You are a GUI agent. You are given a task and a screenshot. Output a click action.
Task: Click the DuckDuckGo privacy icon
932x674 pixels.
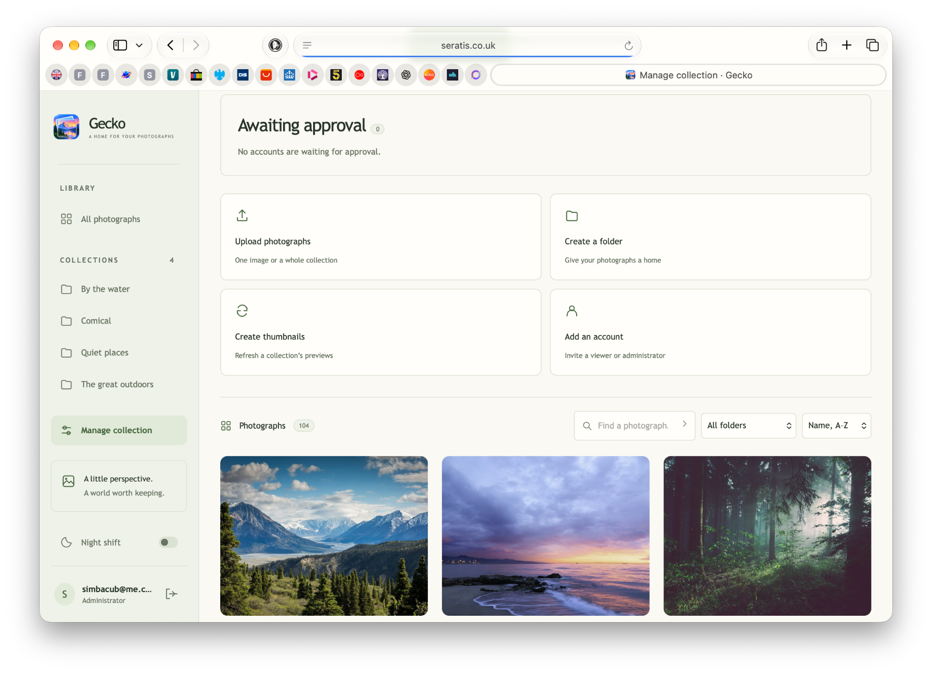[275, 45]
